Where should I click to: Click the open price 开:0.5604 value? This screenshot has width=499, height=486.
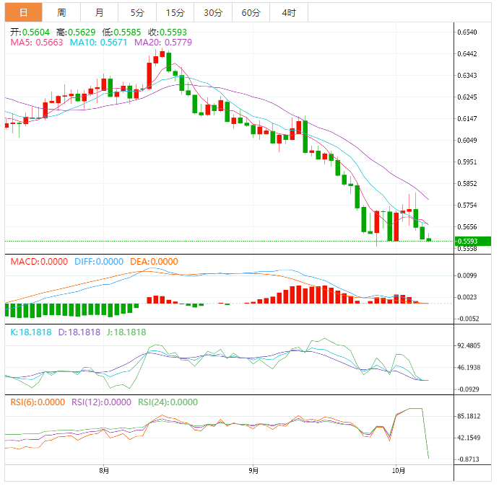[x=30, y=32]
